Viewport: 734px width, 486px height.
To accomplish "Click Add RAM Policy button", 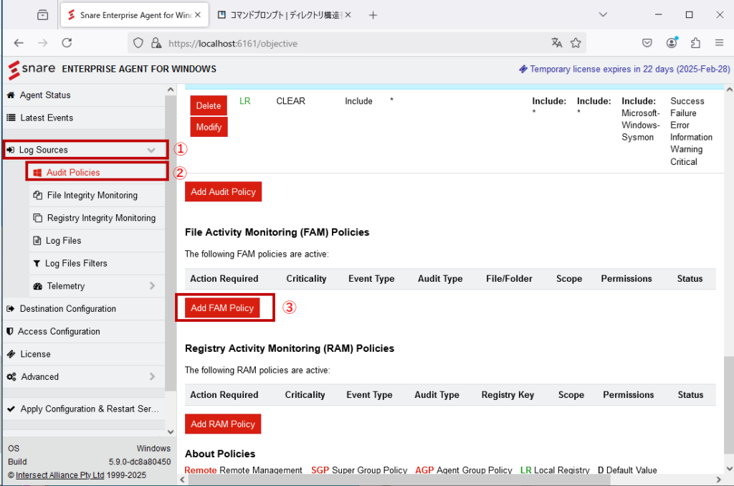I will [x=223, y=424].
